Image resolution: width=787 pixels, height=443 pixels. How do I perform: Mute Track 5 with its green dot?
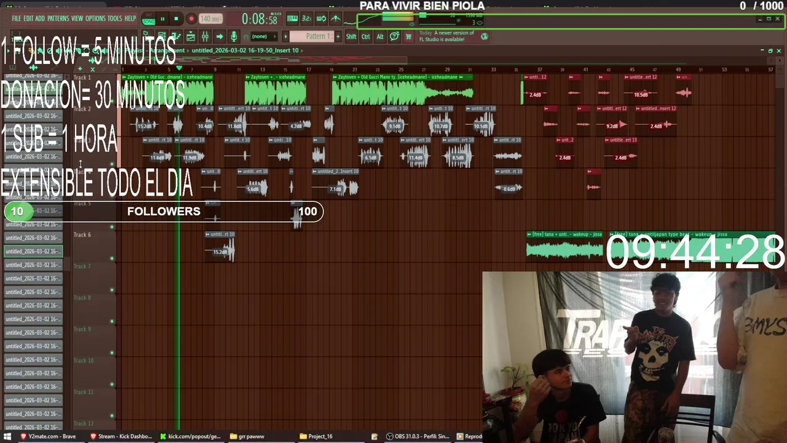112,226
